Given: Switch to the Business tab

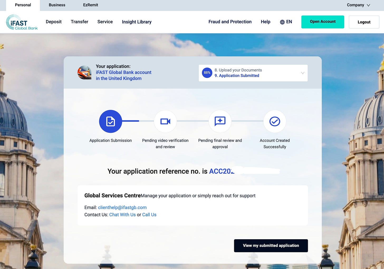Looking at the screenshot, I should pyautogui.click(x=57, y=5).
